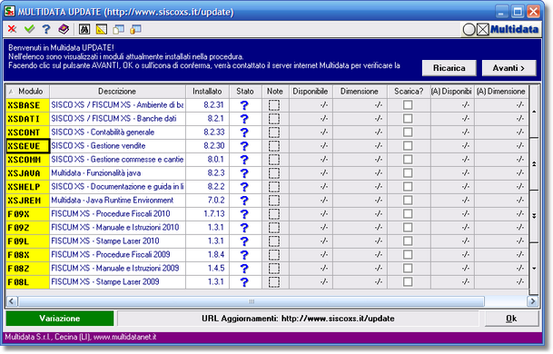This screenshot has width=553, height=354.
Task: Tick the Scarica? checkbox for XSBASE
Action: pos(408,104)
